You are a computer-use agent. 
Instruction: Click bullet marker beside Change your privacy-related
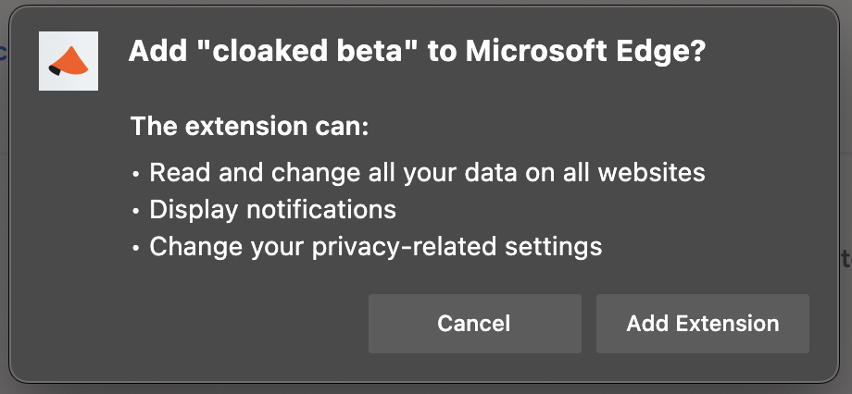136,249
